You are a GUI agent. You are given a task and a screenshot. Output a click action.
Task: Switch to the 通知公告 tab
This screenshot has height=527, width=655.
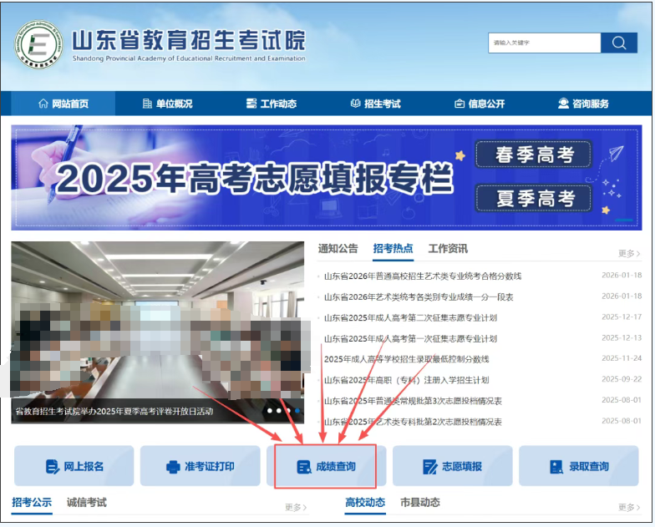click(338, 249)
